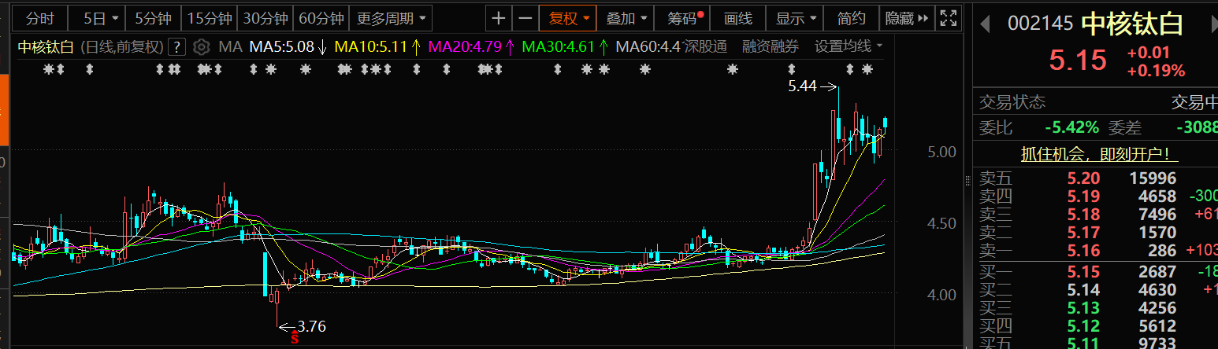
Task: Toggle 简约 simplified view mode
Action: (851, 18)
